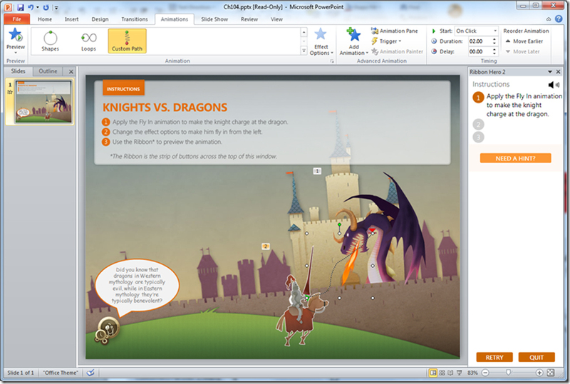Open the Animation Pane
The image size is (570, 384).
coord(395,31)
